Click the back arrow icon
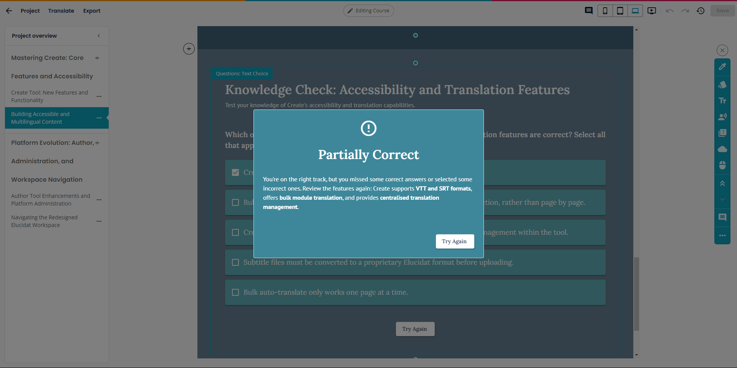The image size is (737, 368). 9,11
